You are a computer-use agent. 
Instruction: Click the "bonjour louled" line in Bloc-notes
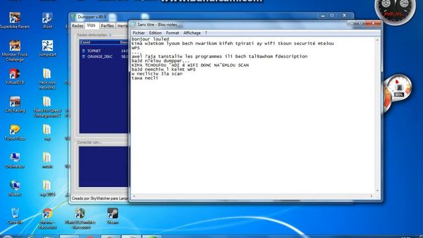point(150,39)
